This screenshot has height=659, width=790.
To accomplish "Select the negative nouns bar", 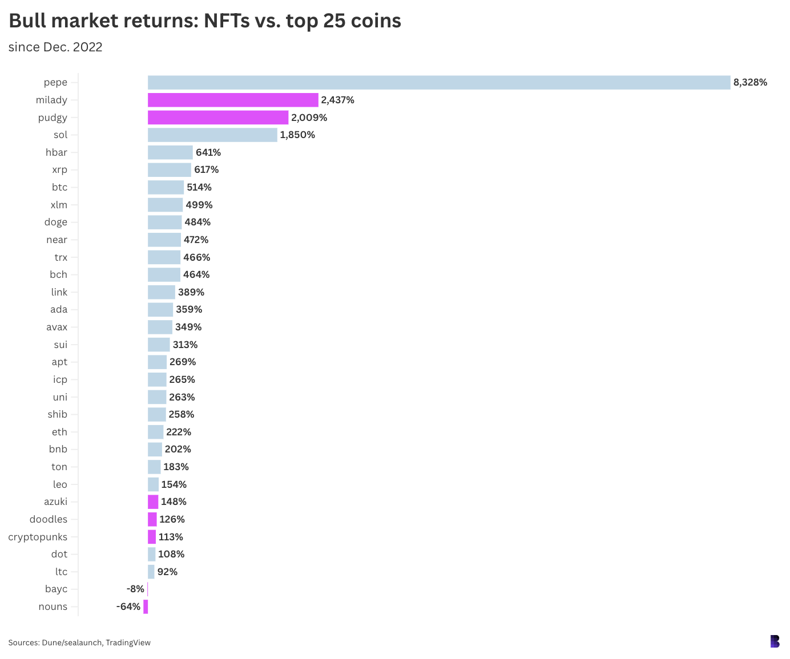I will click(x=146, y=607).
